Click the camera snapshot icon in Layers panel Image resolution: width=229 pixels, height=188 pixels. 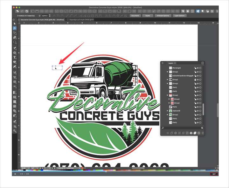[x=191, y=133]
